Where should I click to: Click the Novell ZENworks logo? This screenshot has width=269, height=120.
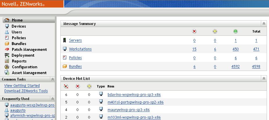click(23, 4)
